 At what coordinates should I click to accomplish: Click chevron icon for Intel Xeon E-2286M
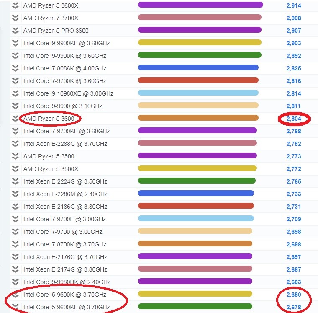click(15, 194)
